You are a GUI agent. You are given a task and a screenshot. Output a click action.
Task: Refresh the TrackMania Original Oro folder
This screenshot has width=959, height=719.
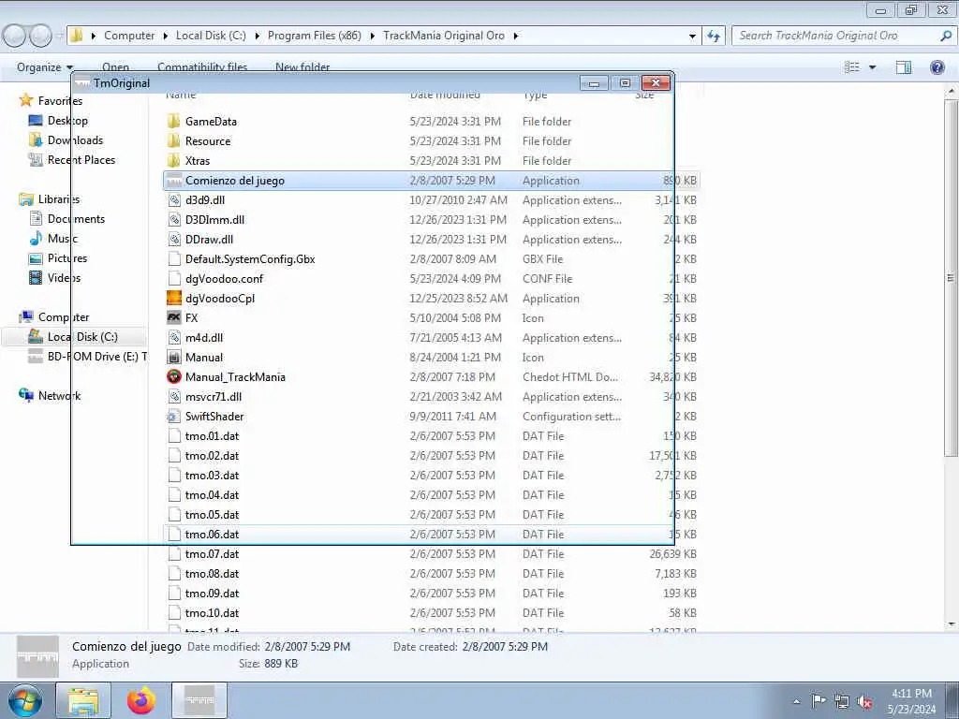pos(714,36)
